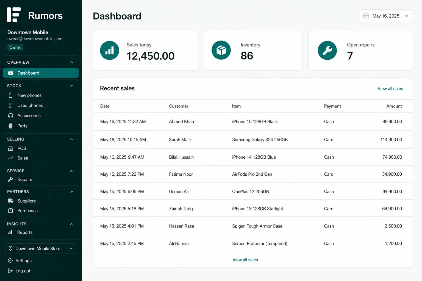Click the Log out arrow icon
This screenshot has width=422, height=281.
[10, 271]
